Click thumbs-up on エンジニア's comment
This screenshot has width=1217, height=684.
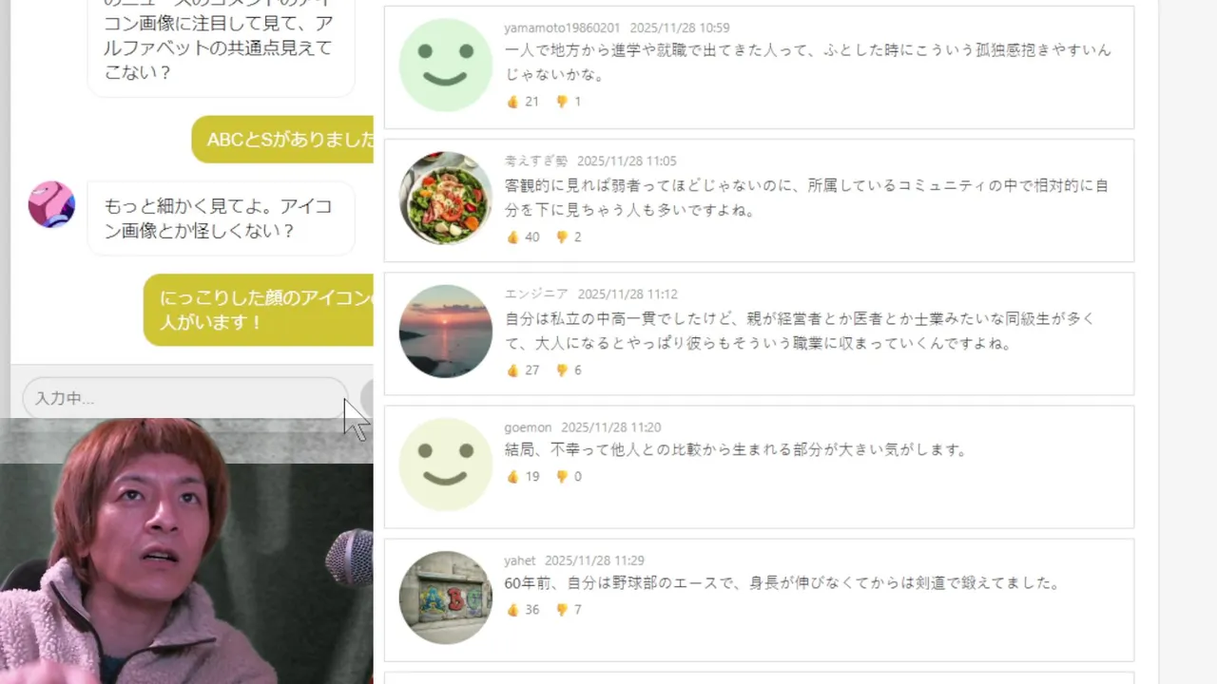point(512,370)
